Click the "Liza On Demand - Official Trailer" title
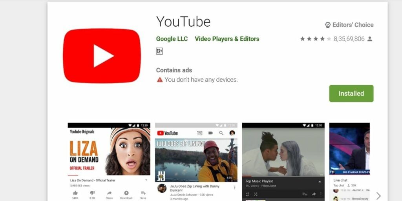This screenshot has height=201, width=402. [93, 181]
